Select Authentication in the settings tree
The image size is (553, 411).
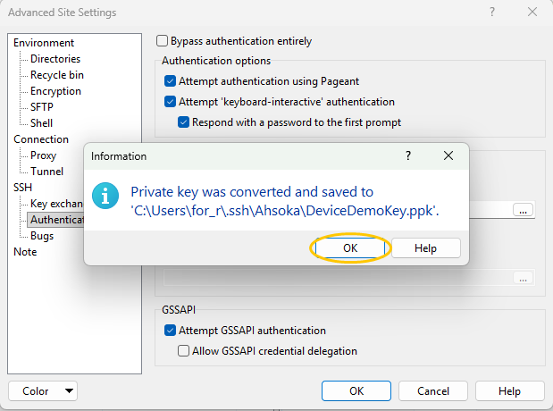(x=56, y=220)
